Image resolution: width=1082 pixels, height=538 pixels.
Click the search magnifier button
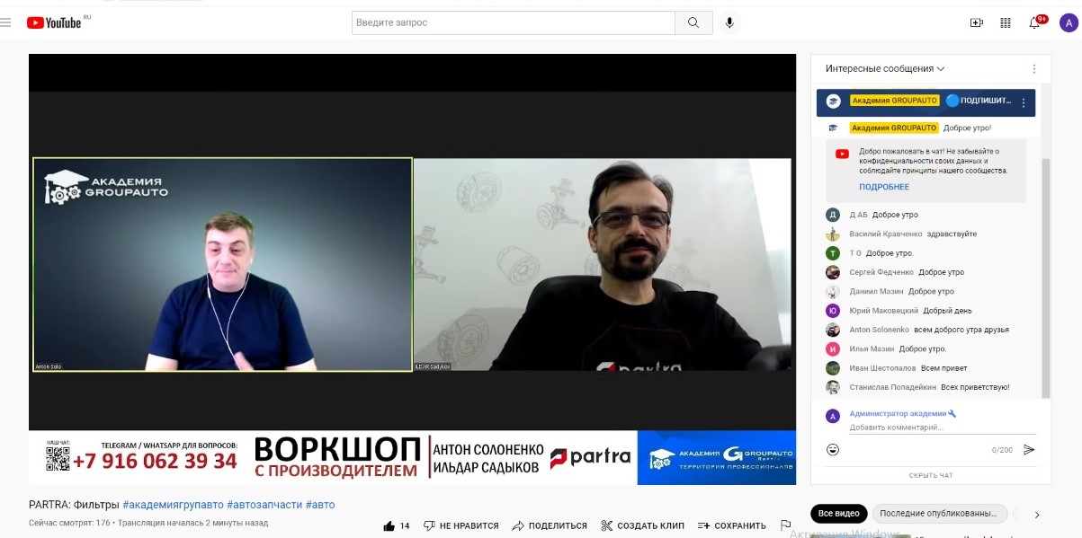[693, 22]
